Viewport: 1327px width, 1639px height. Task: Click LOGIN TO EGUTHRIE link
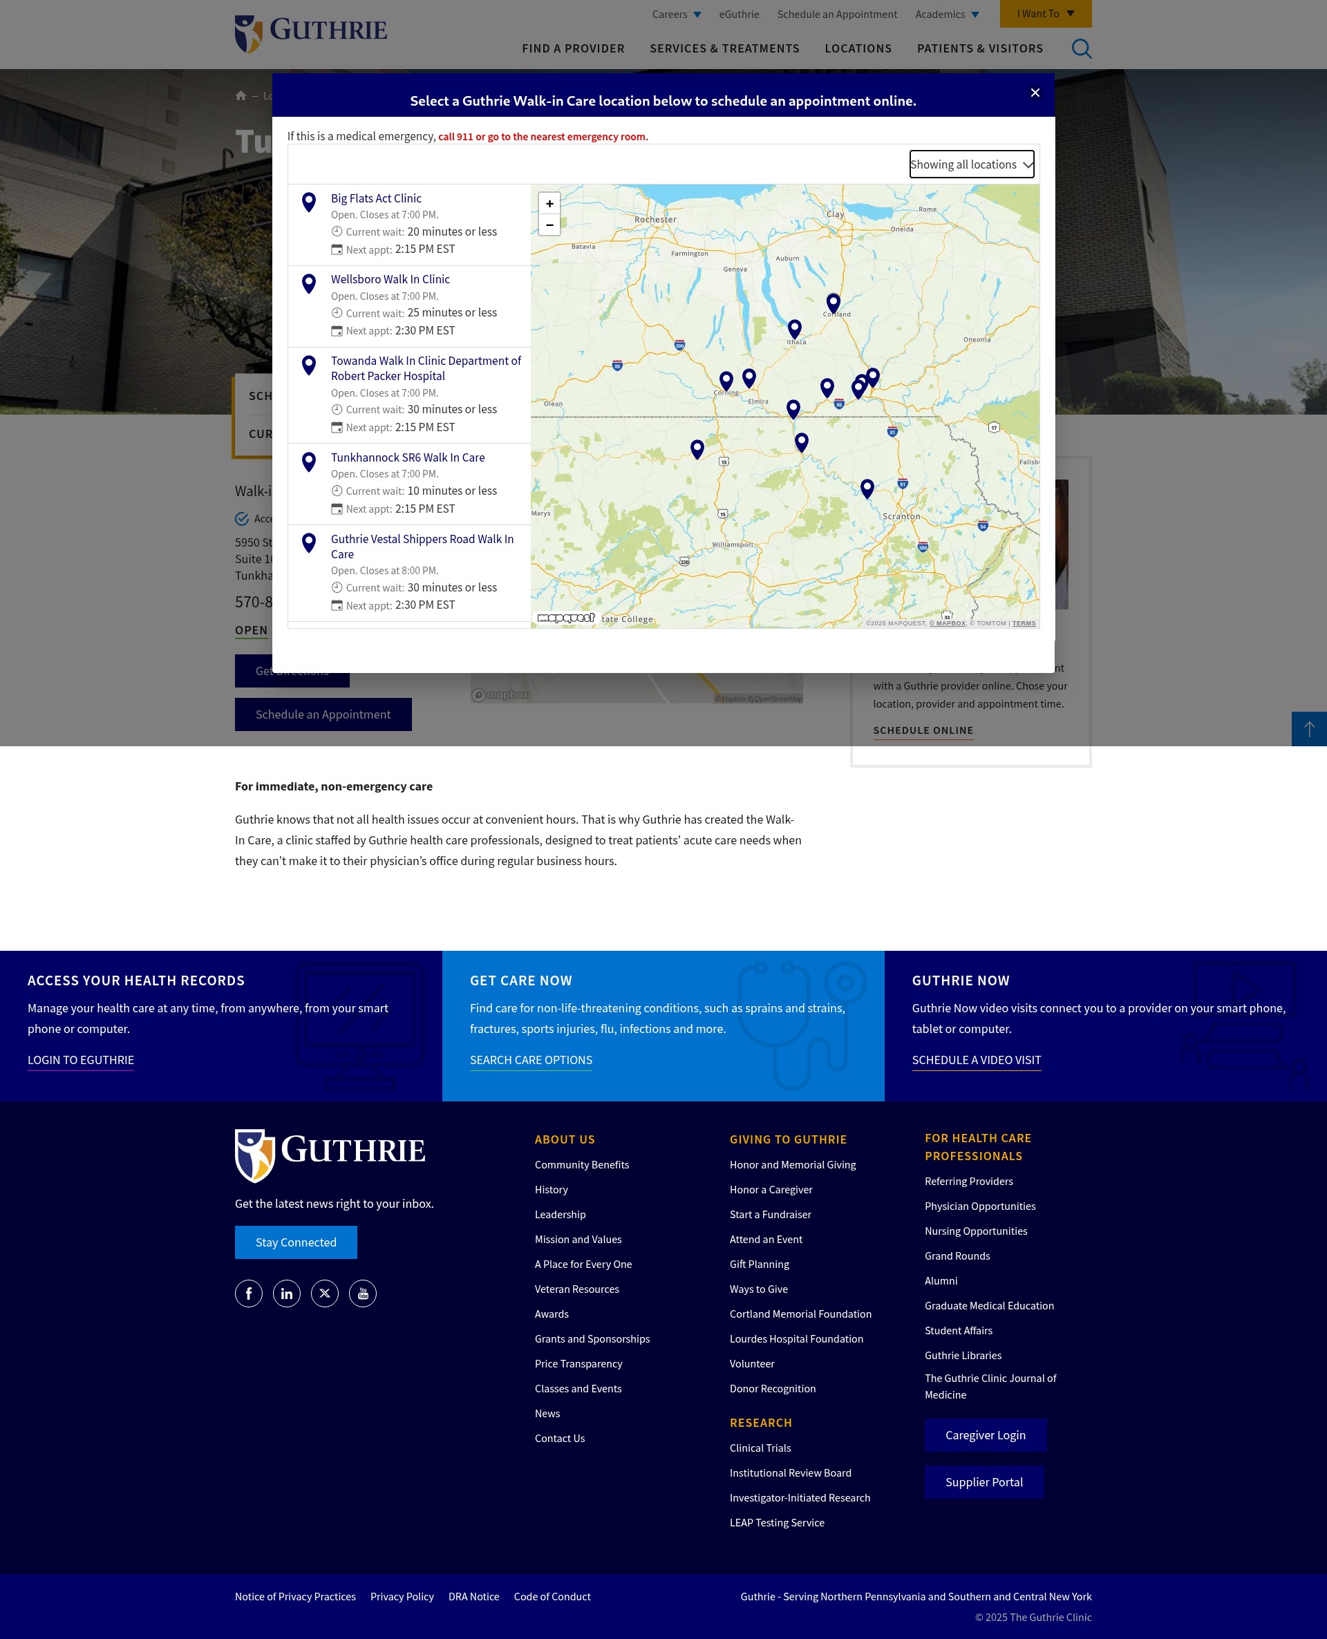coord(80,1061)
